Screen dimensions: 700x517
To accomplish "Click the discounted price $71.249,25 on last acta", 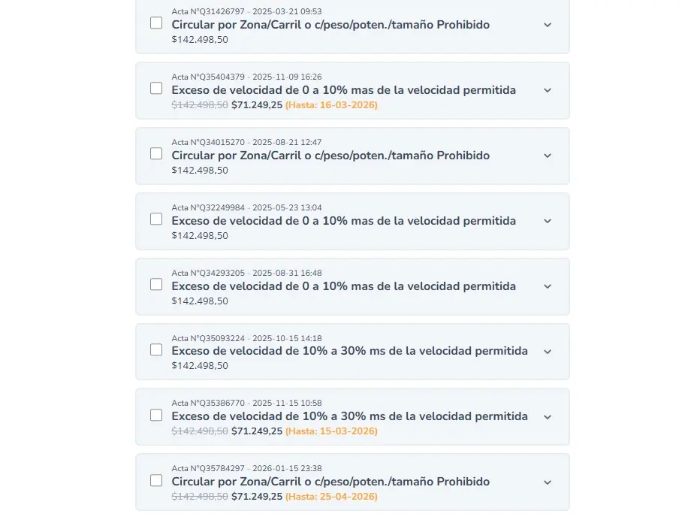I will tap(257, 497).
